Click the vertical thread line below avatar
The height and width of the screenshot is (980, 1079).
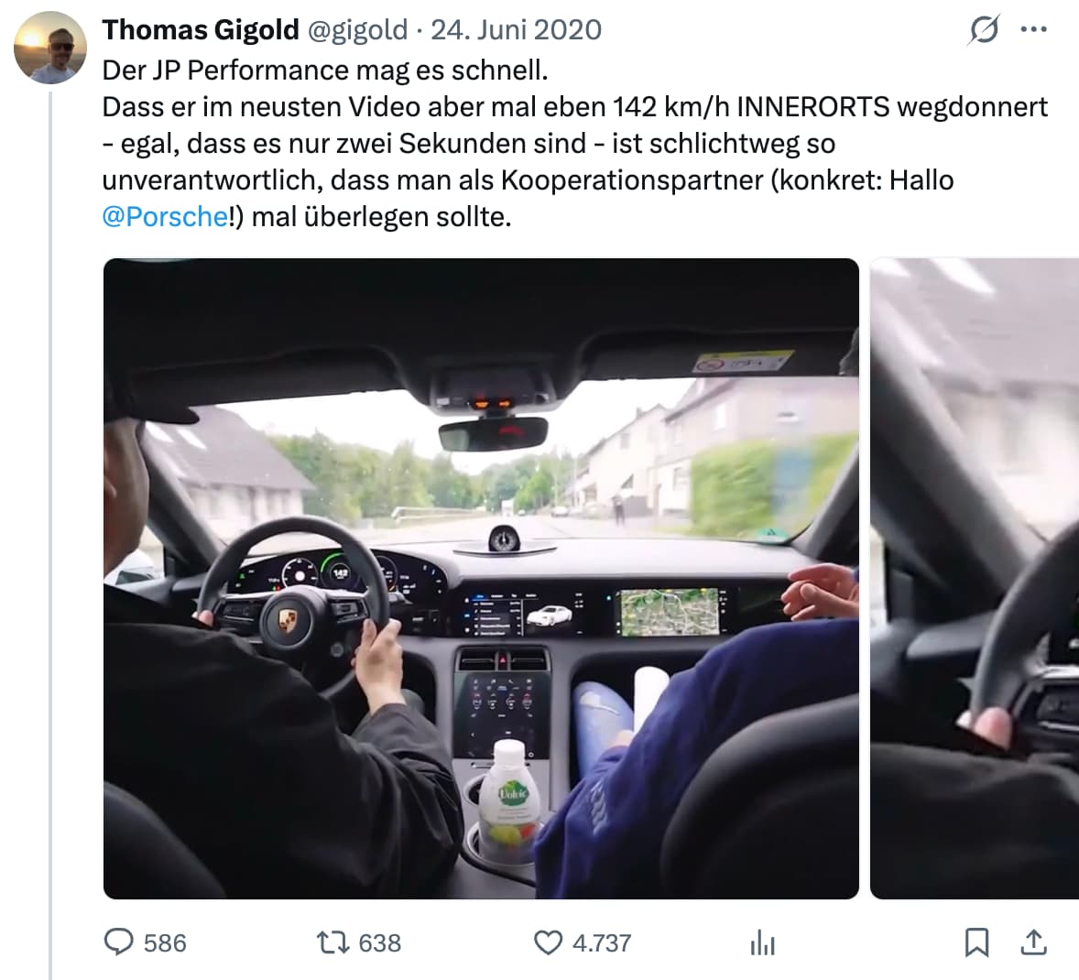(50, 536)
